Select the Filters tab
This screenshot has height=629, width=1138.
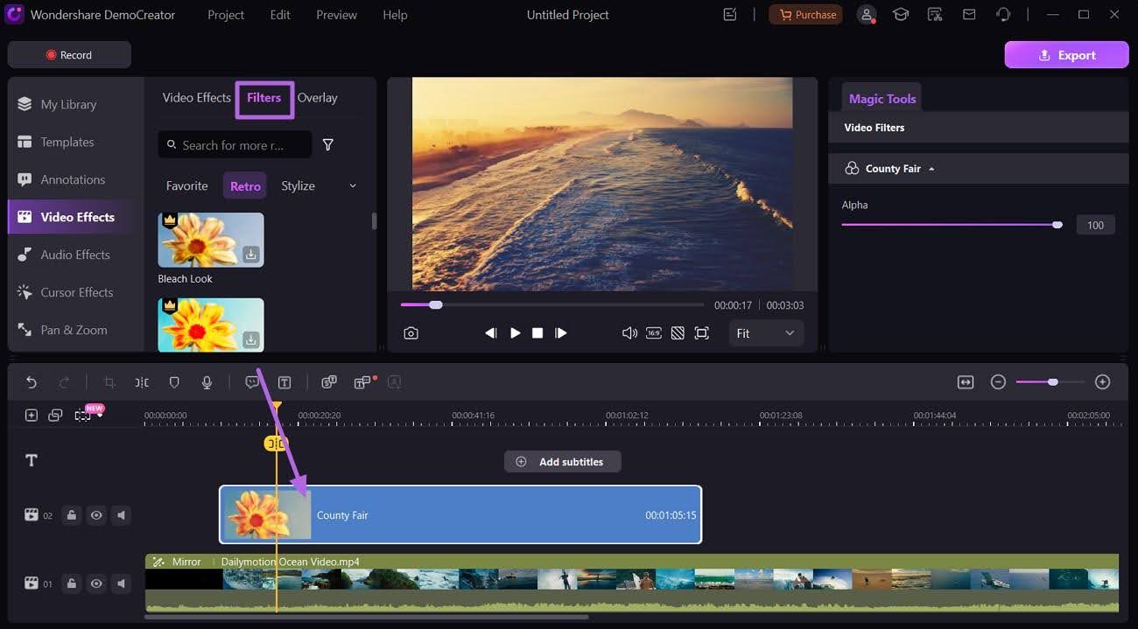(x=263, y=98)
